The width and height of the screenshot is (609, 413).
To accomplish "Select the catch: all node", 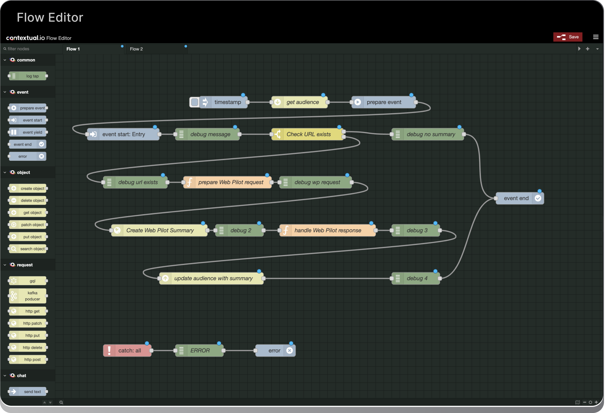I will click(x=127, y=351).
